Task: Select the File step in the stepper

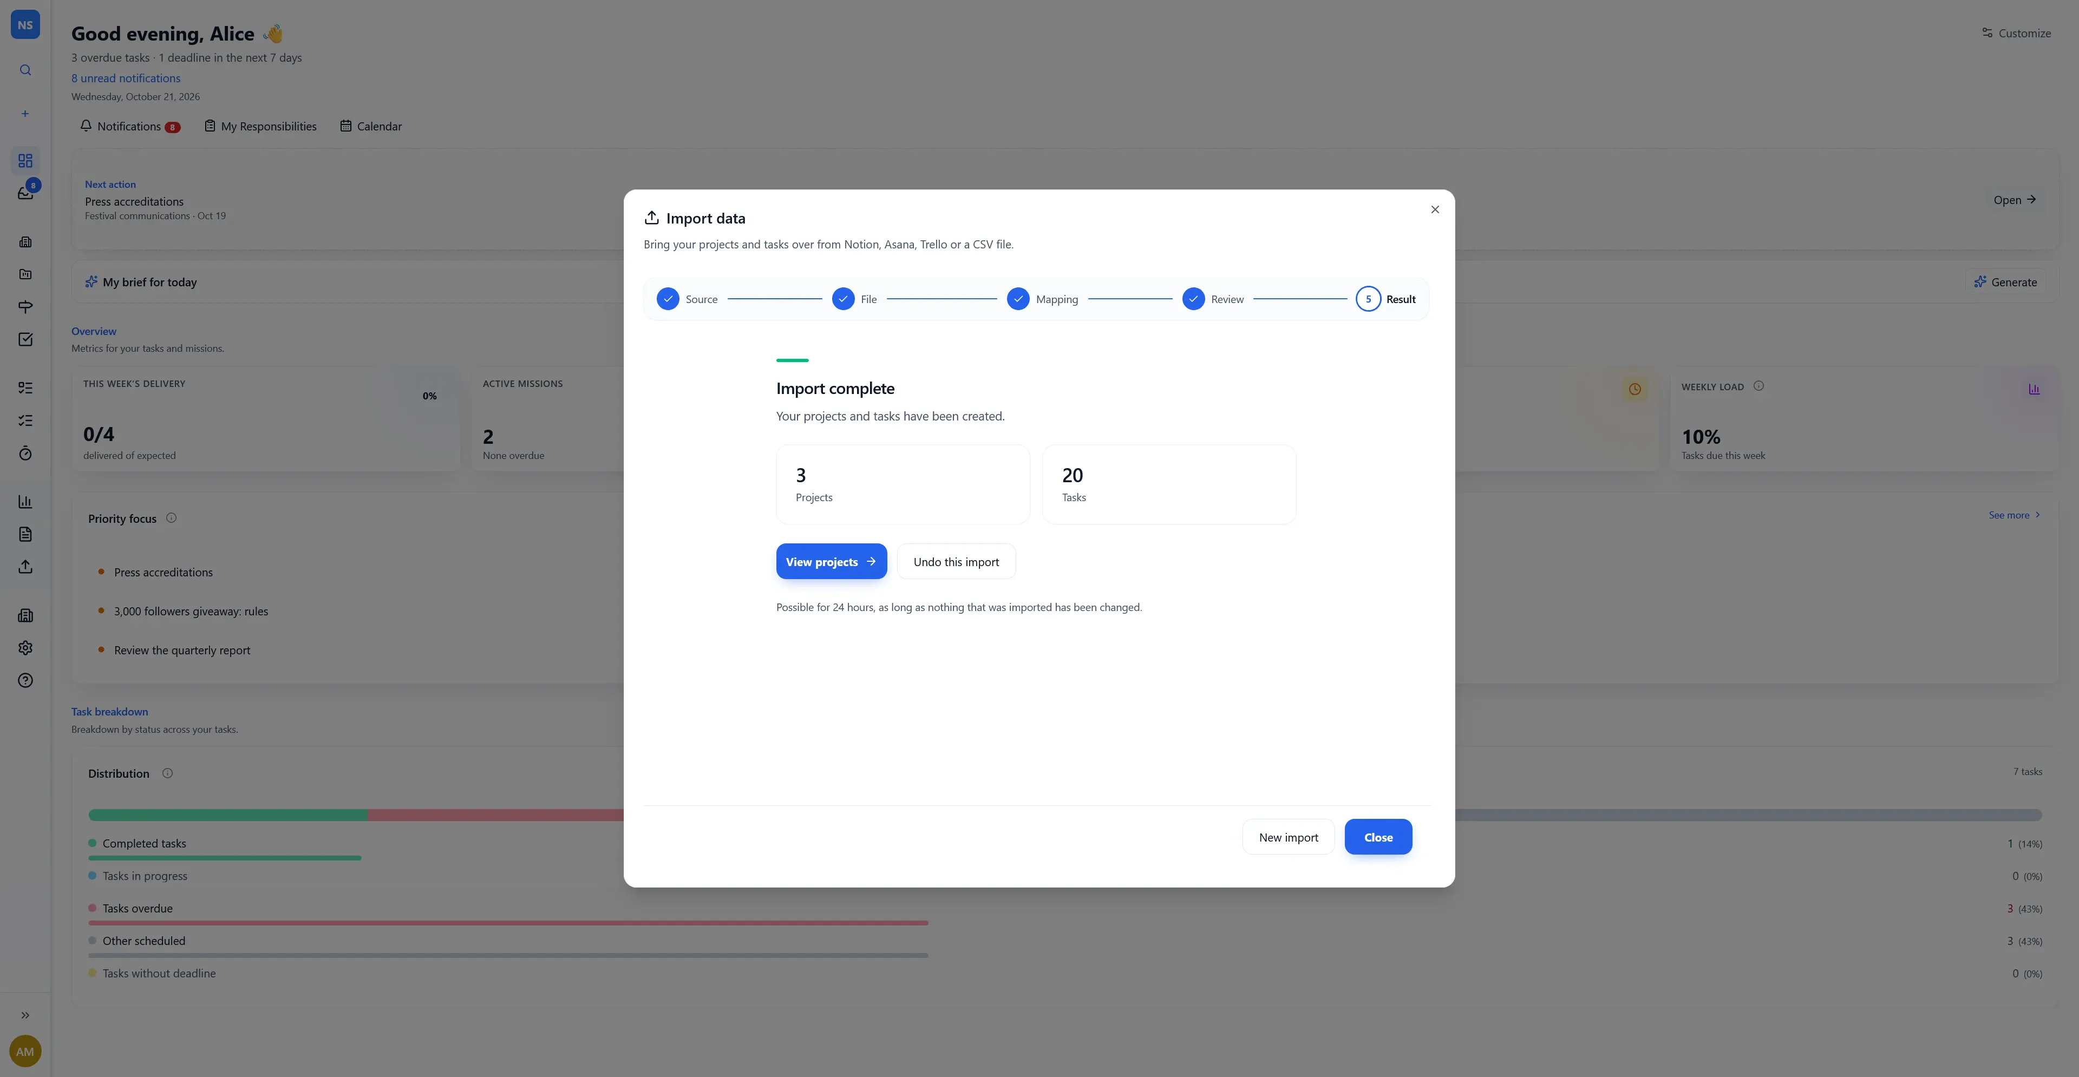Action: tap(855, 299)
